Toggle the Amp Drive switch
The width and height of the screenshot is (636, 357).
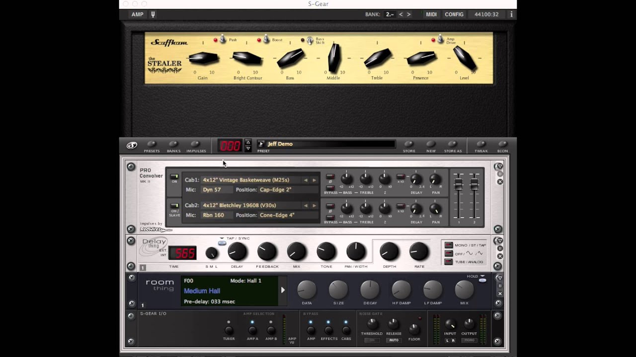(440, 39)
